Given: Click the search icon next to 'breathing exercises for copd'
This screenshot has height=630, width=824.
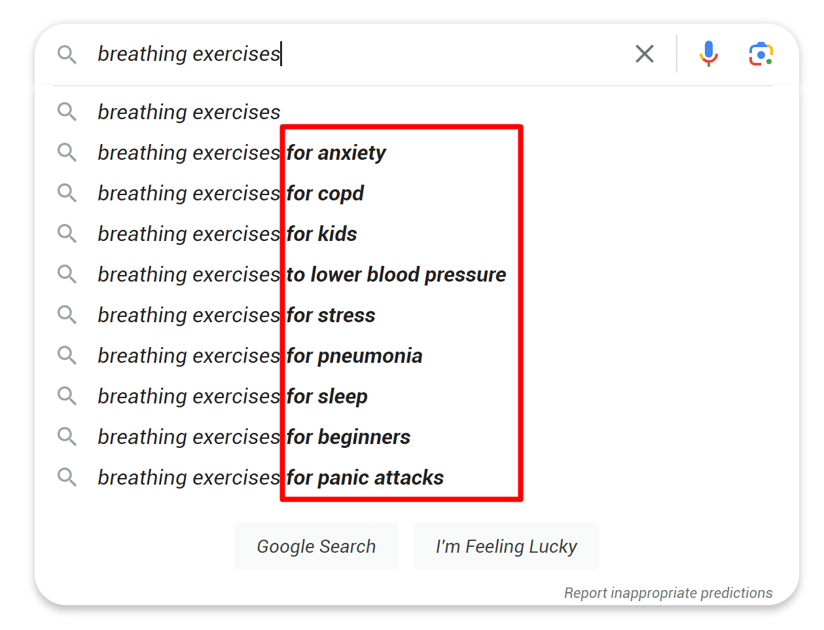Looking at the screenshot, I should 67,193.
